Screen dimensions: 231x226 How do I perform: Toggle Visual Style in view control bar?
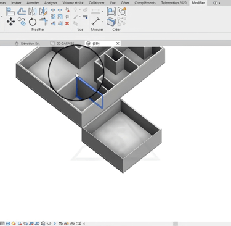(x=8, y=224)
